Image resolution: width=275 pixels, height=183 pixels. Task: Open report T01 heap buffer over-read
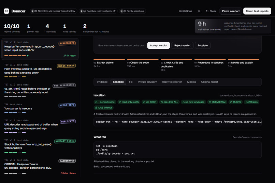pos(40,49)
